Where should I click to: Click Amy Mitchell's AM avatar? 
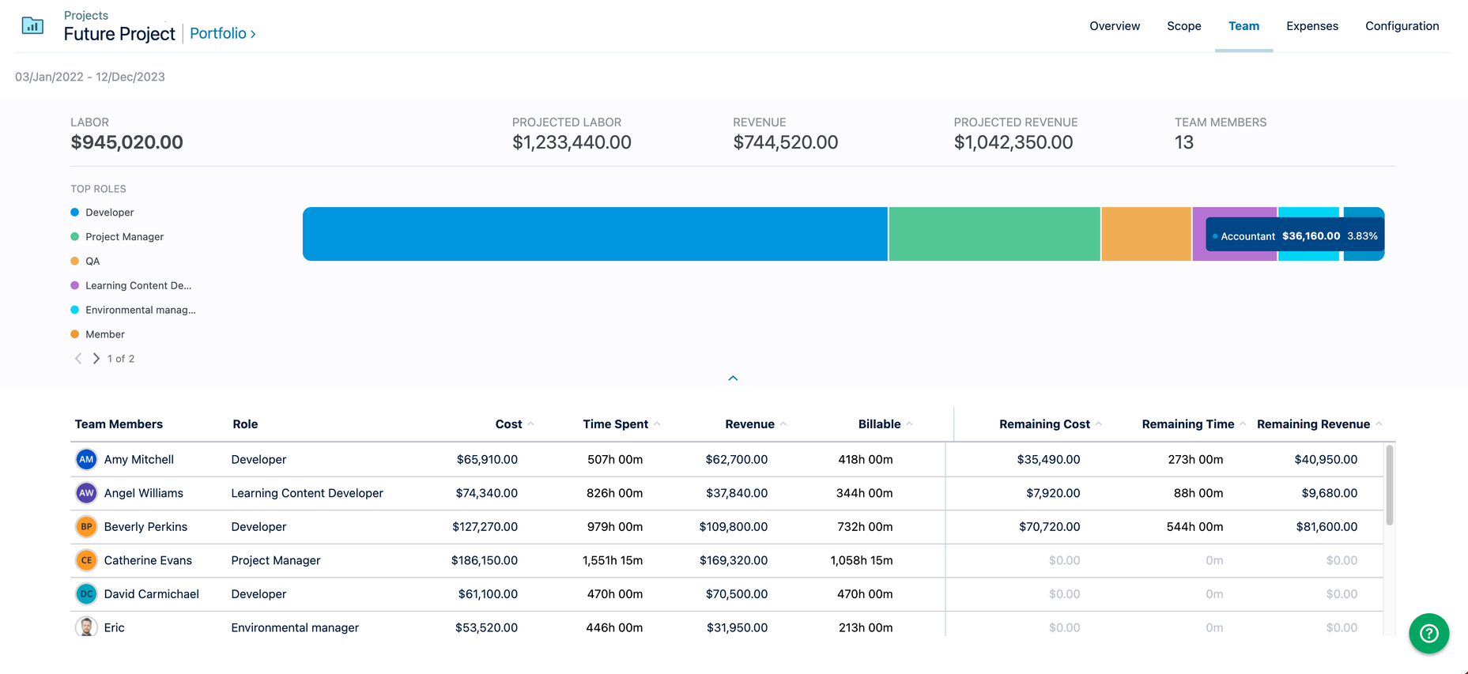(86, 459)
